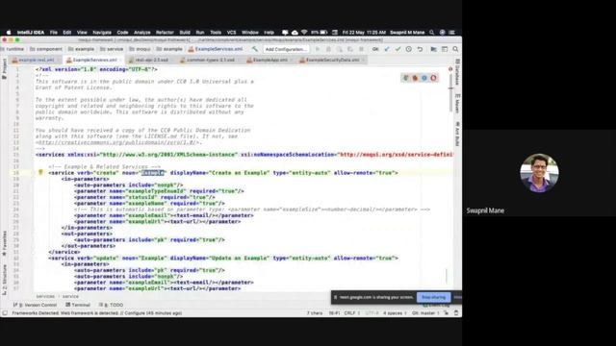Image resolution: width=616 pixels, height=346 pixels.
Task: Open the Navigate menu
Action: point(102,33)
